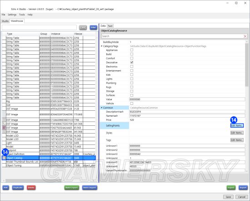Click the Save button
250x201 pixels.
(x=228, y=197)
